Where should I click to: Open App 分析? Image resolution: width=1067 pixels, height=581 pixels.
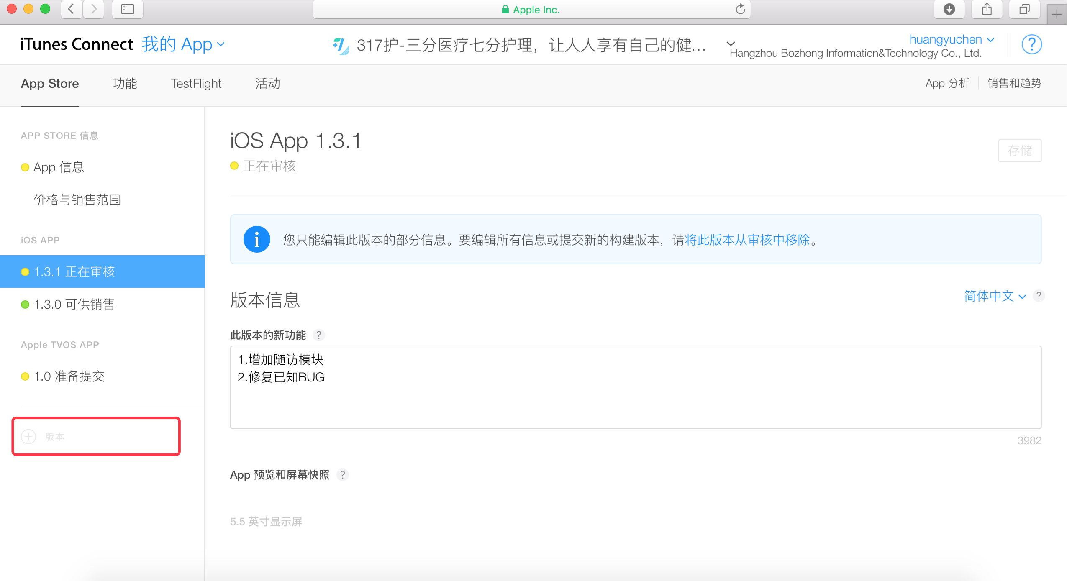[x=947, y=83]
